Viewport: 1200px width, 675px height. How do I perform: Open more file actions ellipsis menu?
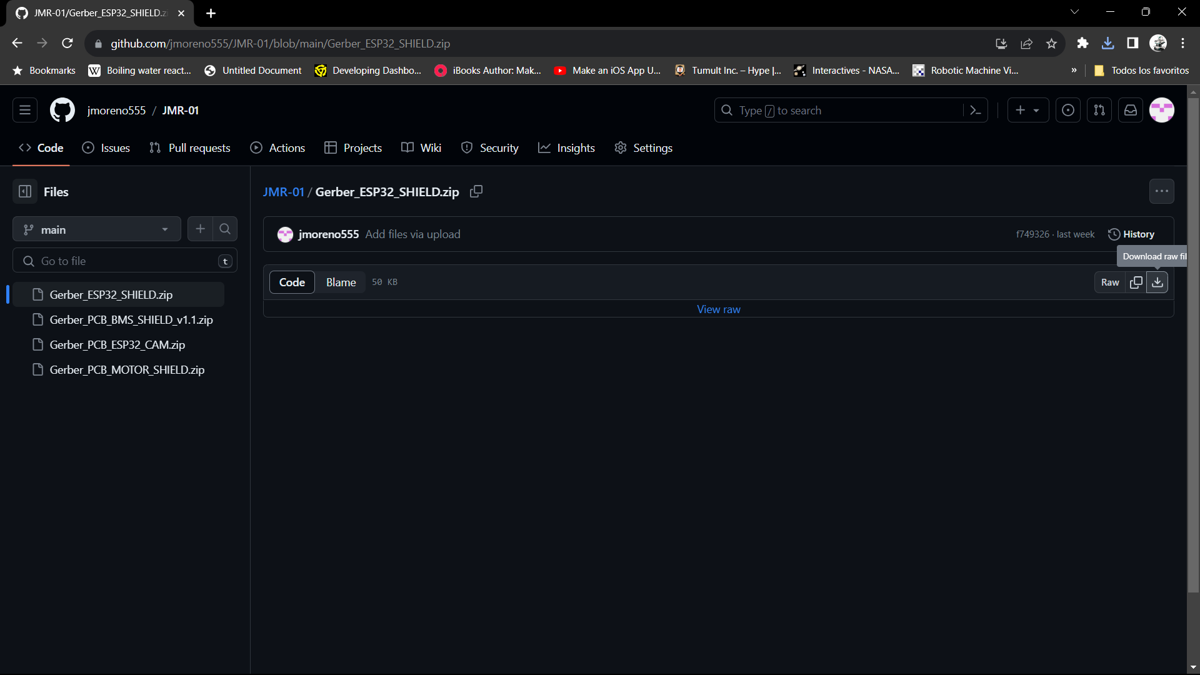1161,192
